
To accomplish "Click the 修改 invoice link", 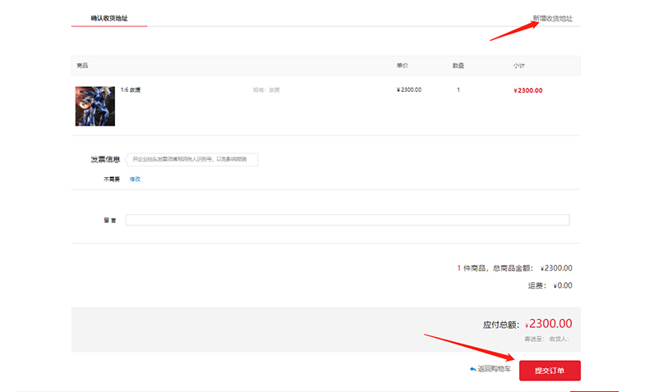I will [135, 179].
